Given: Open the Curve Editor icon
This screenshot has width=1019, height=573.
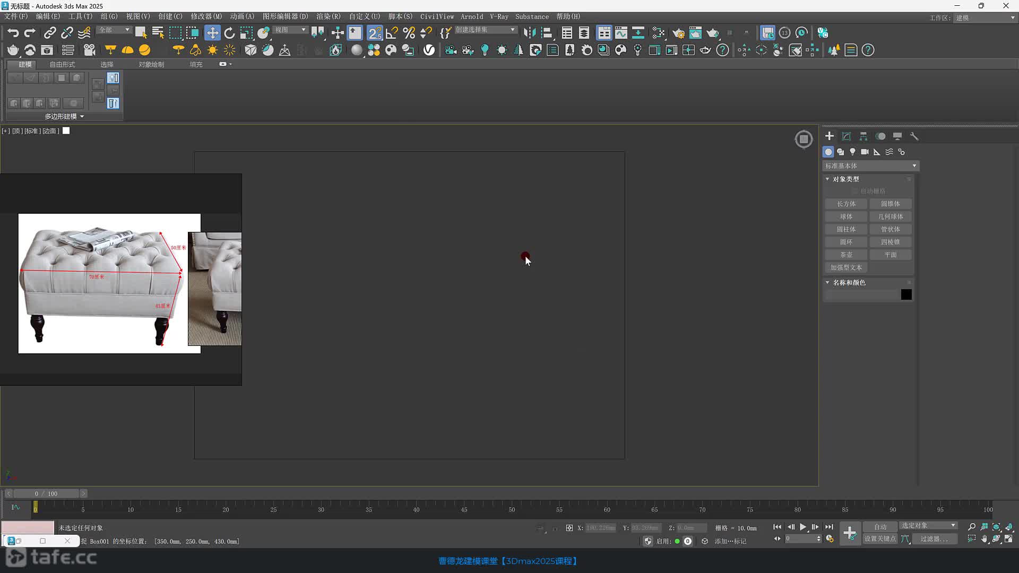Looking at the screenshot, I should click(x=621, y=33).
